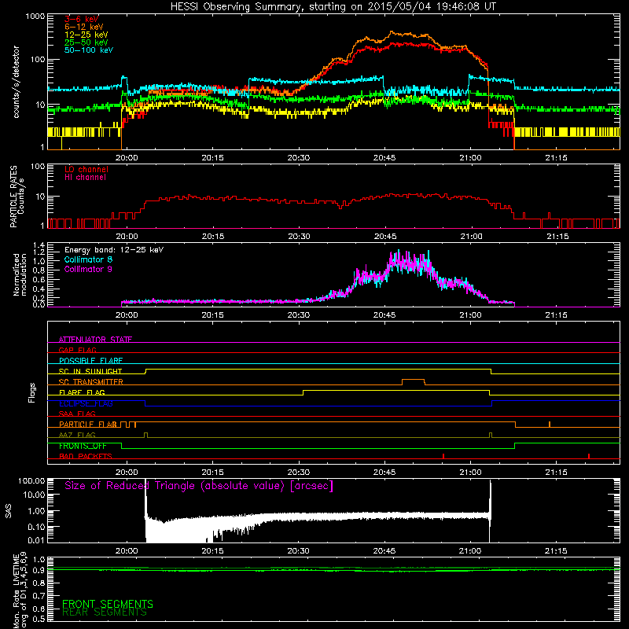Click the SAS spike at 21:03
Image resolution: width=629 pixels, height=629 pixels.
pos(490,510)
